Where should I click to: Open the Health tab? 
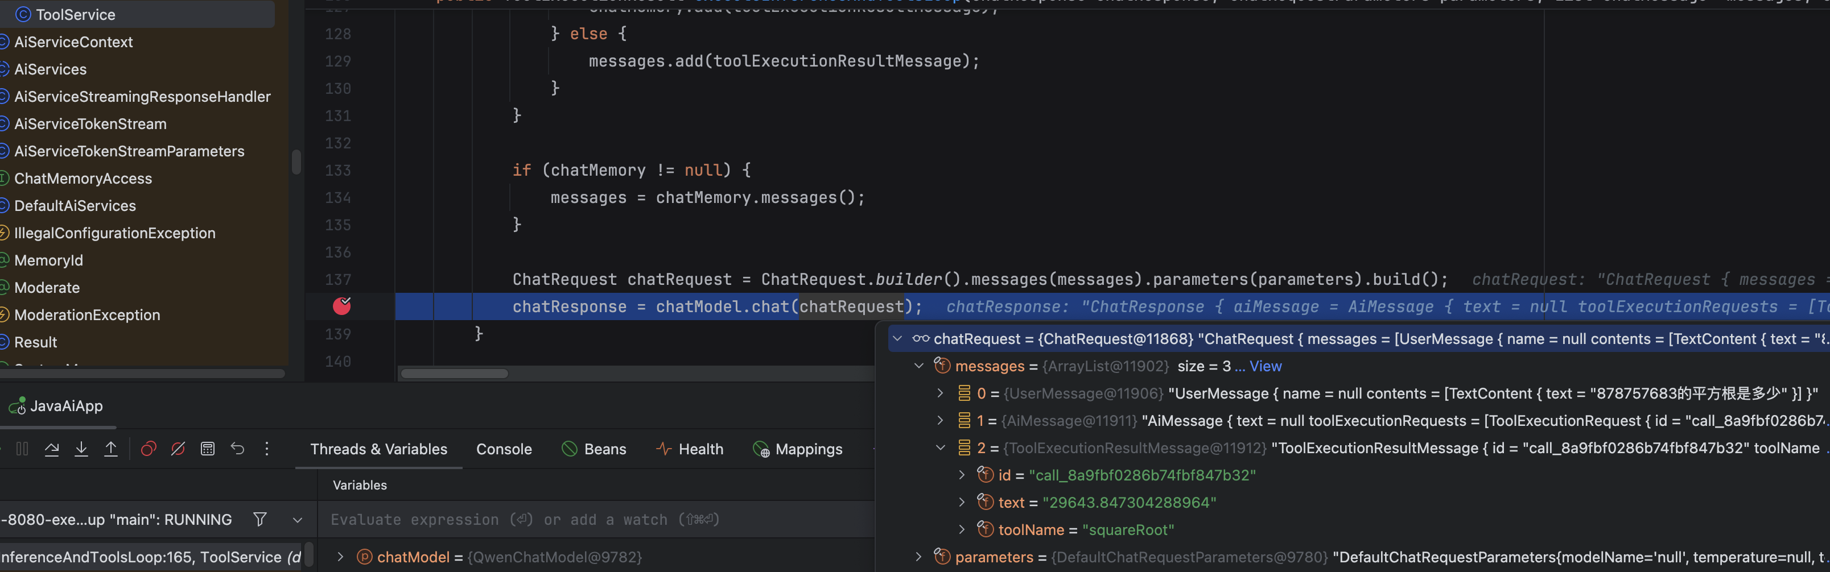pyautogui.click(x=689, y=449)
